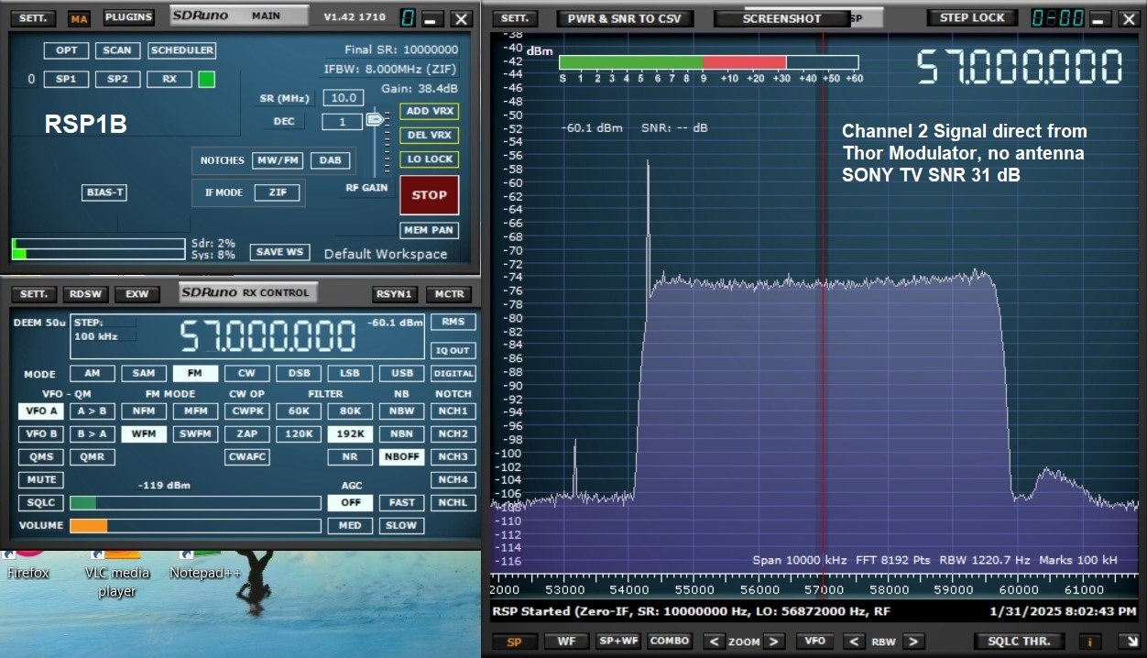Increase RBW with the right arrow
Viewport: 1147px width, 658px height.
coord(912,642)
